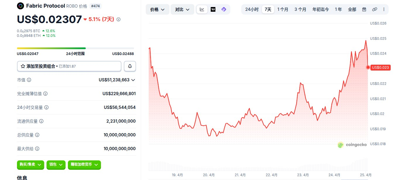This screenshot has width=398, height=180.
Task: Click the volume bars below the chart
Action: (258, 165)
